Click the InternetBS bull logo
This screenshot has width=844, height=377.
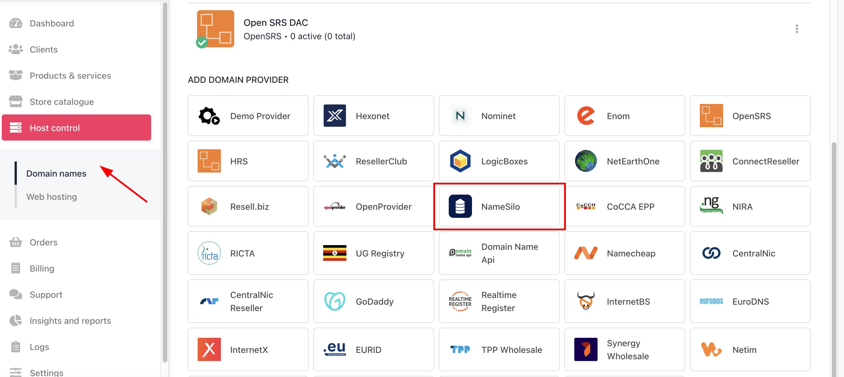pos(586,301)
